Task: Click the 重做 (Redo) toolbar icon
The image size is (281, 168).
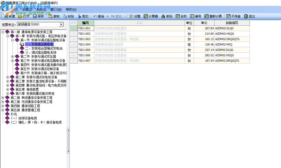Action: (x=112, y=16)
